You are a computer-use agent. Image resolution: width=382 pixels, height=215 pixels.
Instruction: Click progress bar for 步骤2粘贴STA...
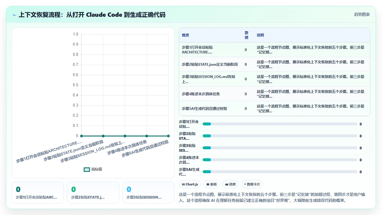click(280, 136)
